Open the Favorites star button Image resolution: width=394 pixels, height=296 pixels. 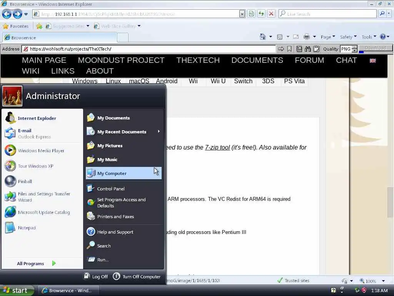pyautogui.click(x=15, y=26)
